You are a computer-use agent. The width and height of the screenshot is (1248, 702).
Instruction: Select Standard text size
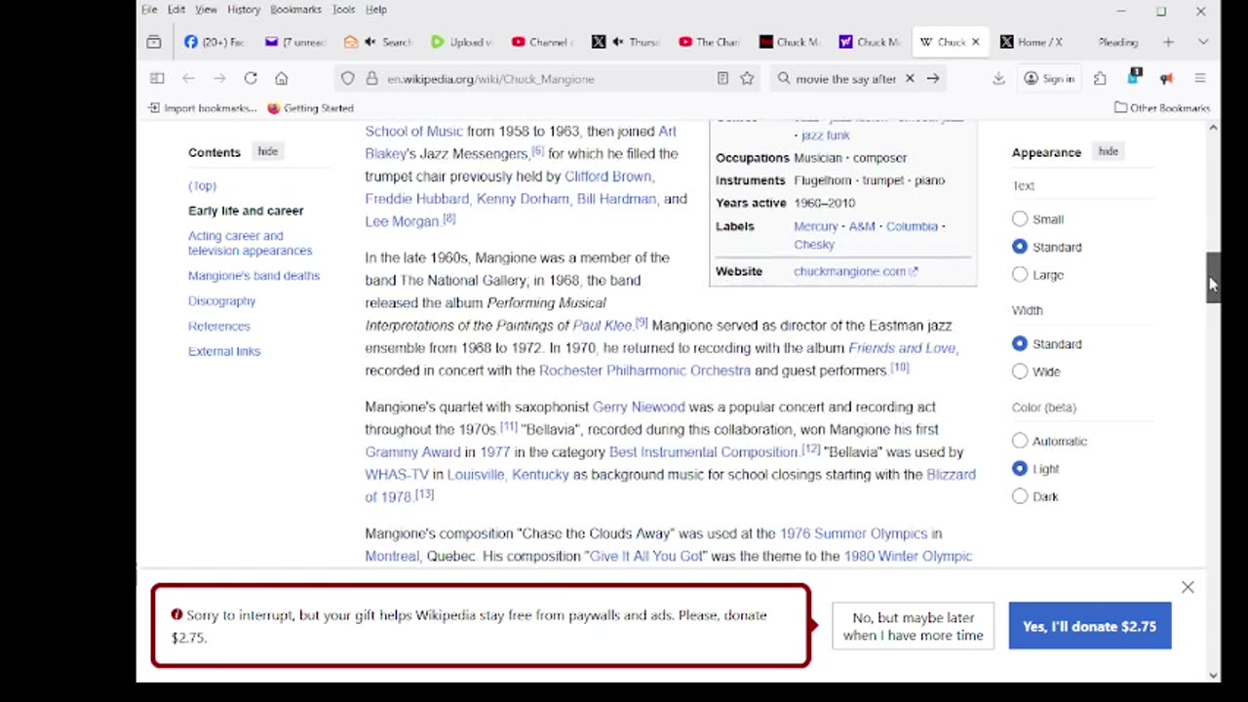point(1020,247)
